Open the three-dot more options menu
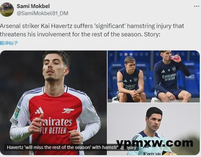201x157 pixels. tap(196, 6)
